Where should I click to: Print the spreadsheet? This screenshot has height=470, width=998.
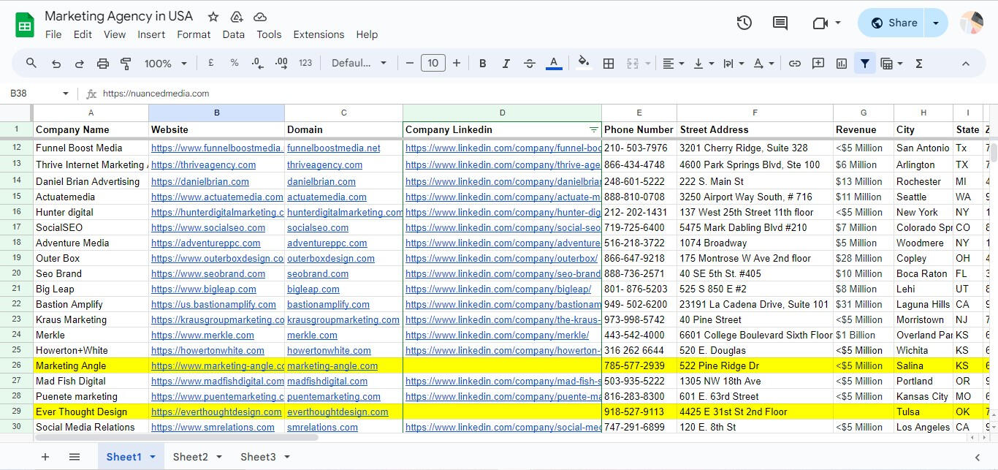102,64
